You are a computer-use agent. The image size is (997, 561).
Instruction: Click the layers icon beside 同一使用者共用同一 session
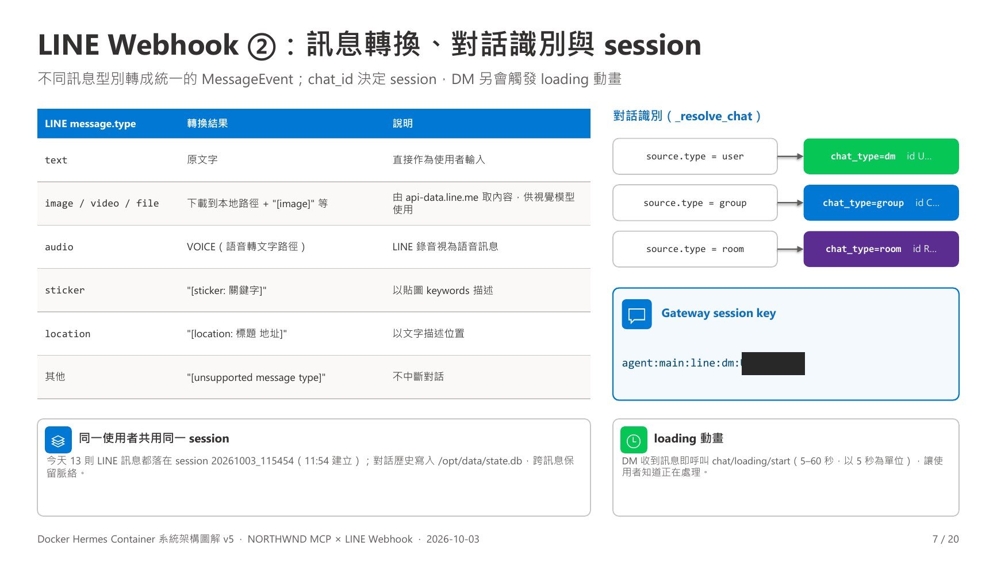58,440
